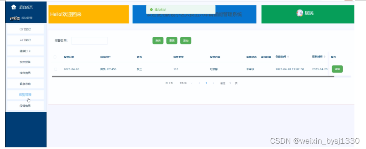The width and height of the screenshot is (366, 149).
Task: Click the 未审核 status cell
Action: (x=250, y=69)
